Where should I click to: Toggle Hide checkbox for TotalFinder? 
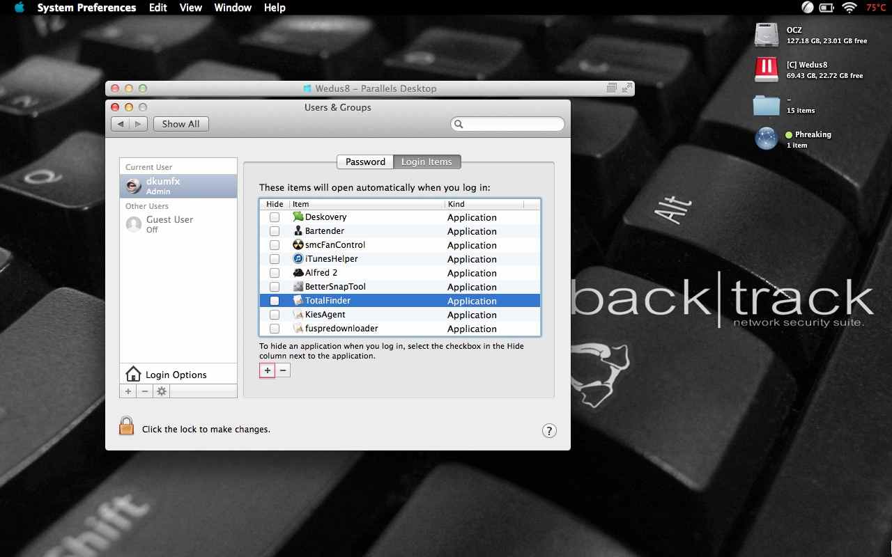275,301
